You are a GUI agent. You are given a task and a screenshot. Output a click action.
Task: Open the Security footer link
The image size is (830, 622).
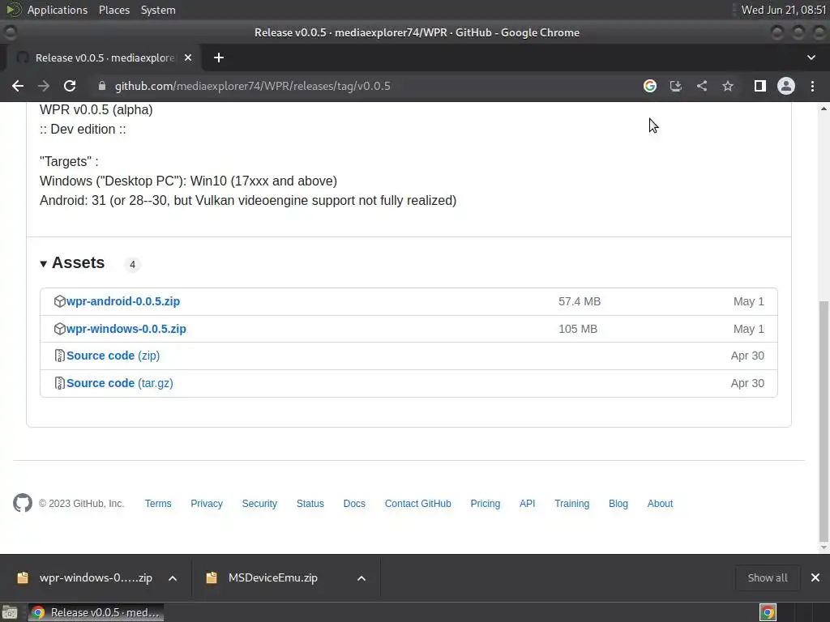[x=259, y=504]
